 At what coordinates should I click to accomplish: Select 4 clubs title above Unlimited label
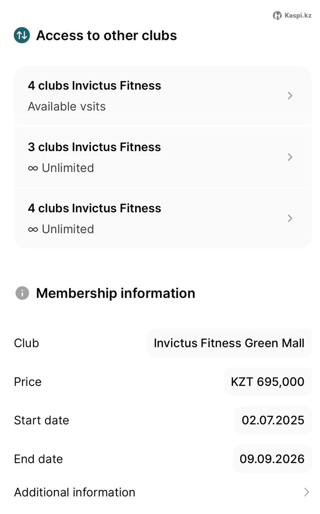pos(95,208)
